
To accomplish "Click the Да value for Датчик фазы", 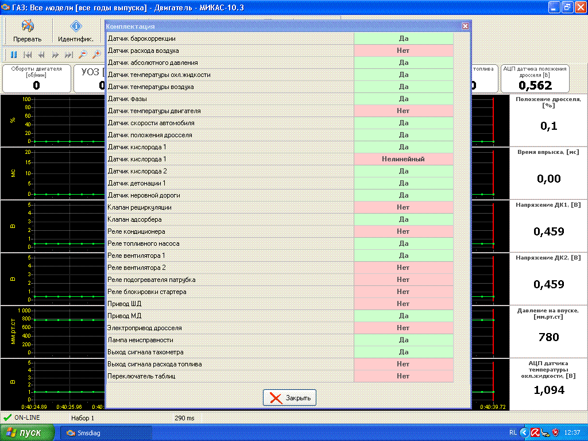I will [x=403, y=99].
